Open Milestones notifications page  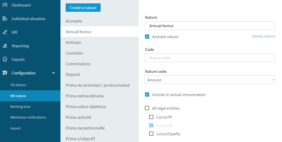28,117
